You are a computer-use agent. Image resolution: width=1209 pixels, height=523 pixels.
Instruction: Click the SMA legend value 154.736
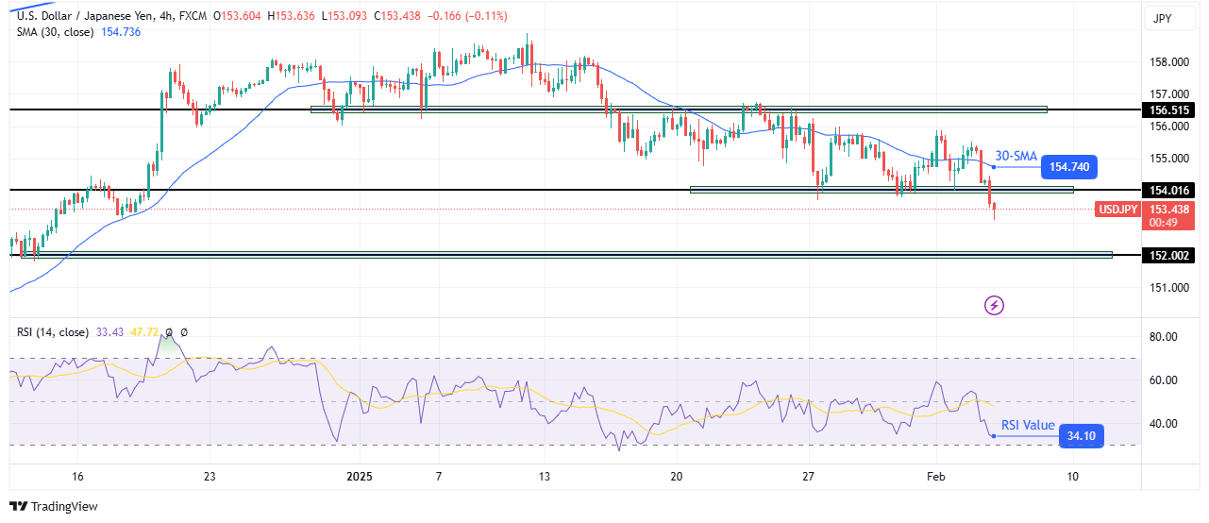120,32
